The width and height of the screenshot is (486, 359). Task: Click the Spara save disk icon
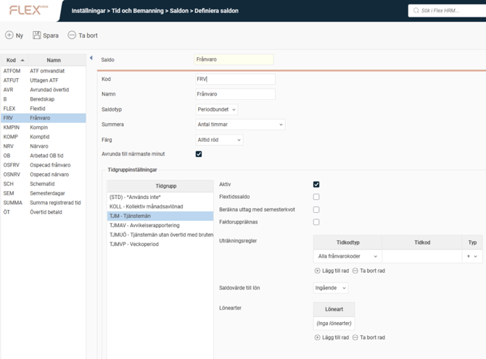point(36,35)
